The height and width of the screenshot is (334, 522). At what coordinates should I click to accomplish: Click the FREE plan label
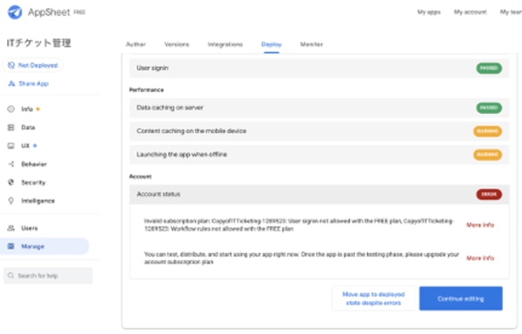pos(79,12)
